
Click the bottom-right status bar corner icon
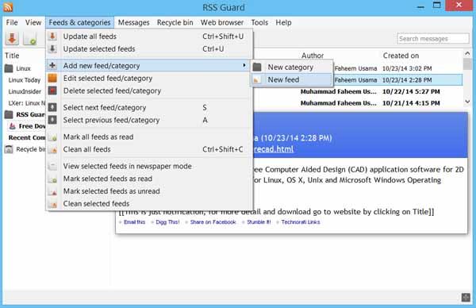[466, 298]
